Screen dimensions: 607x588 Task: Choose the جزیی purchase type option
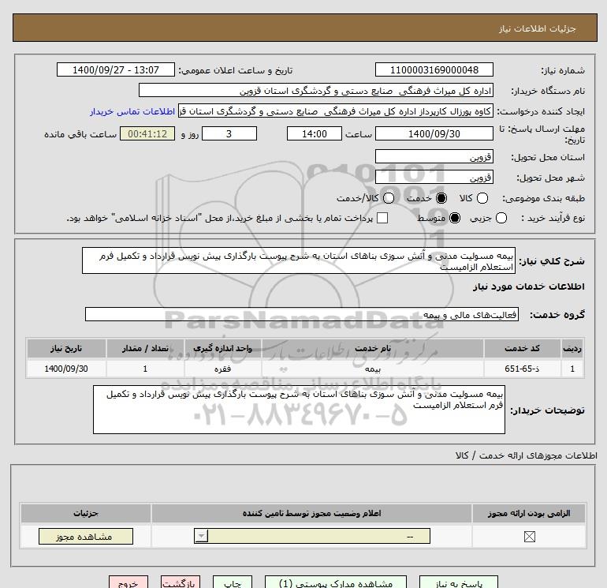pyautogui.click(x=501, y=218)
